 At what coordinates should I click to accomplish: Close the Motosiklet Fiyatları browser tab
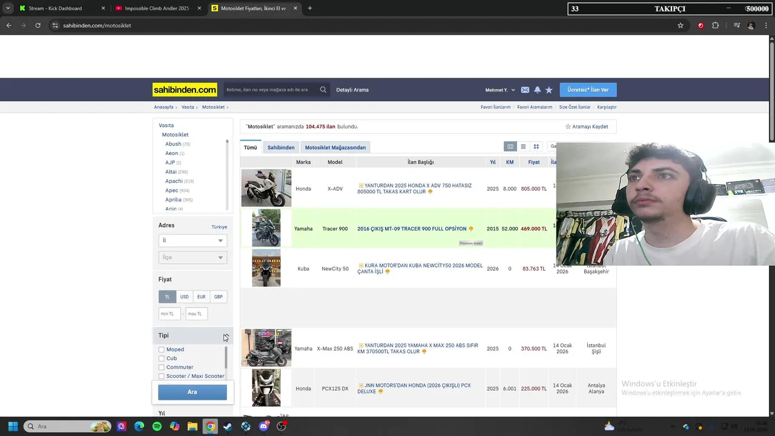coord(295,8)
